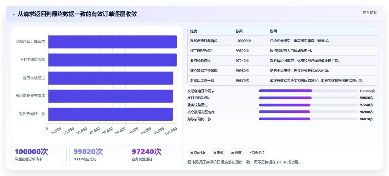Click description about 回调延迟、消息失败
Screen dimensions: 389x176
(x=317, y=81)
